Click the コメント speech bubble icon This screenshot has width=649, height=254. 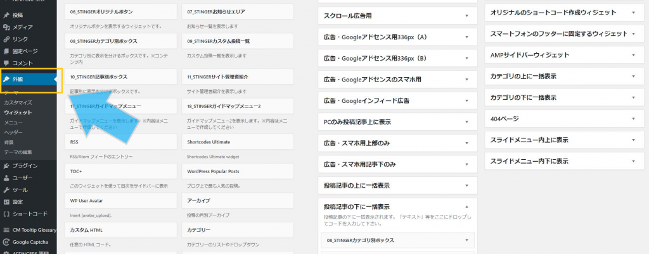click(6, 63)
